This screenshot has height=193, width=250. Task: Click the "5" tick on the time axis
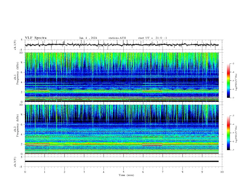point(123,172)
